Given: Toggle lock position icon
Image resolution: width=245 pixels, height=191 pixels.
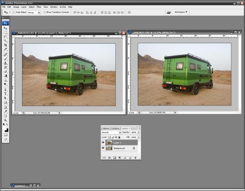Looking at the screenshot, I should 116,137.
